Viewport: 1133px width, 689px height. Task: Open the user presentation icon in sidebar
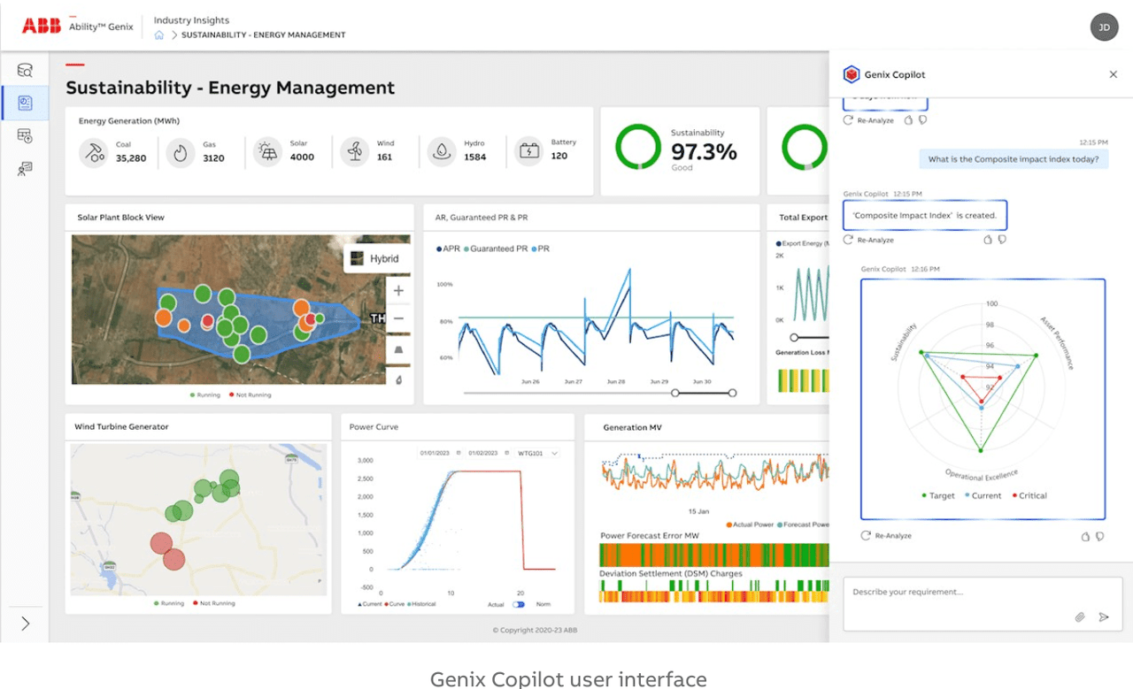coord(25,168)
